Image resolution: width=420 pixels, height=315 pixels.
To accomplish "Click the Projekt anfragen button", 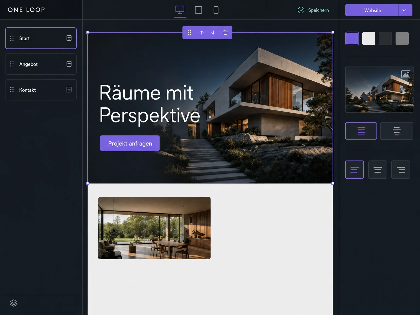I will click(x=130, y=143).
